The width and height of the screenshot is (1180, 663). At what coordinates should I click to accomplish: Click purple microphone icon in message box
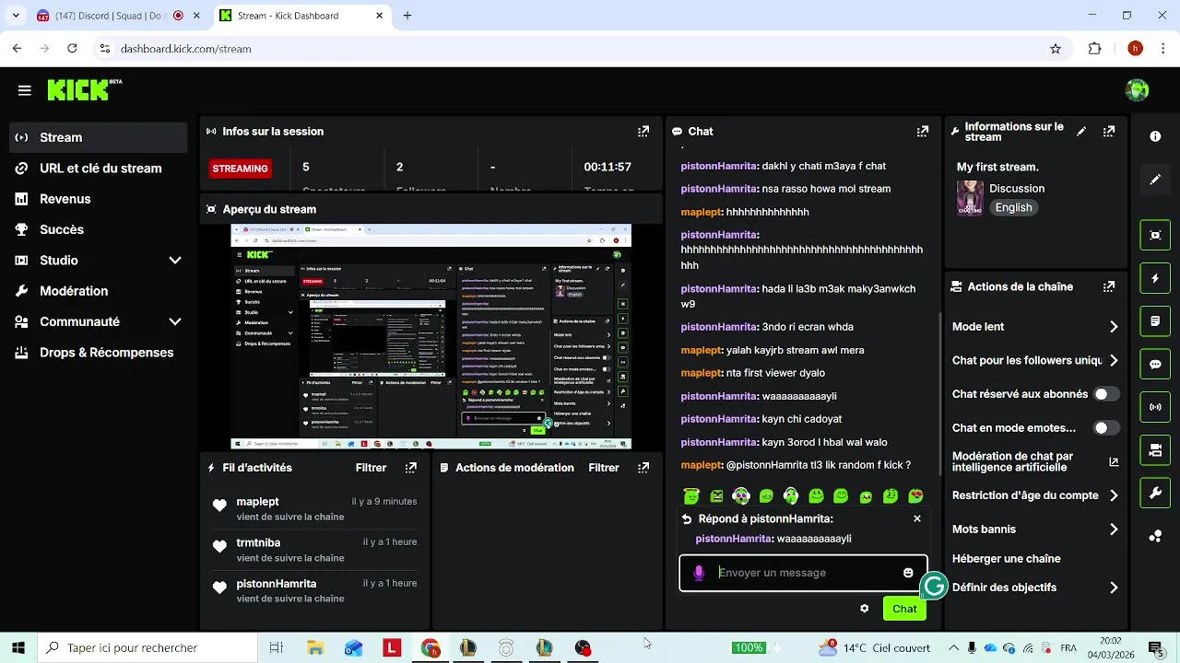click(x=699, y=573)
